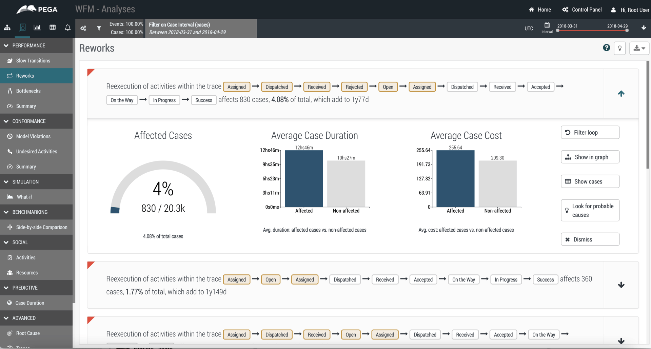The height and width of the screenshot is (349, 651).
Task: Select the analyses document search icon
Action: coord(22,28)
